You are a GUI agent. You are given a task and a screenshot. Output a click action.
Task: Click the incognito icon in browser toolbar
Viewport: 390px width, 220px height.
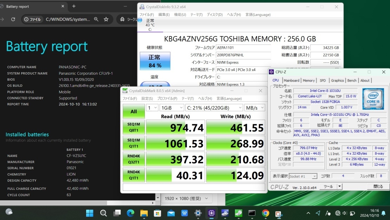point(122,19)
